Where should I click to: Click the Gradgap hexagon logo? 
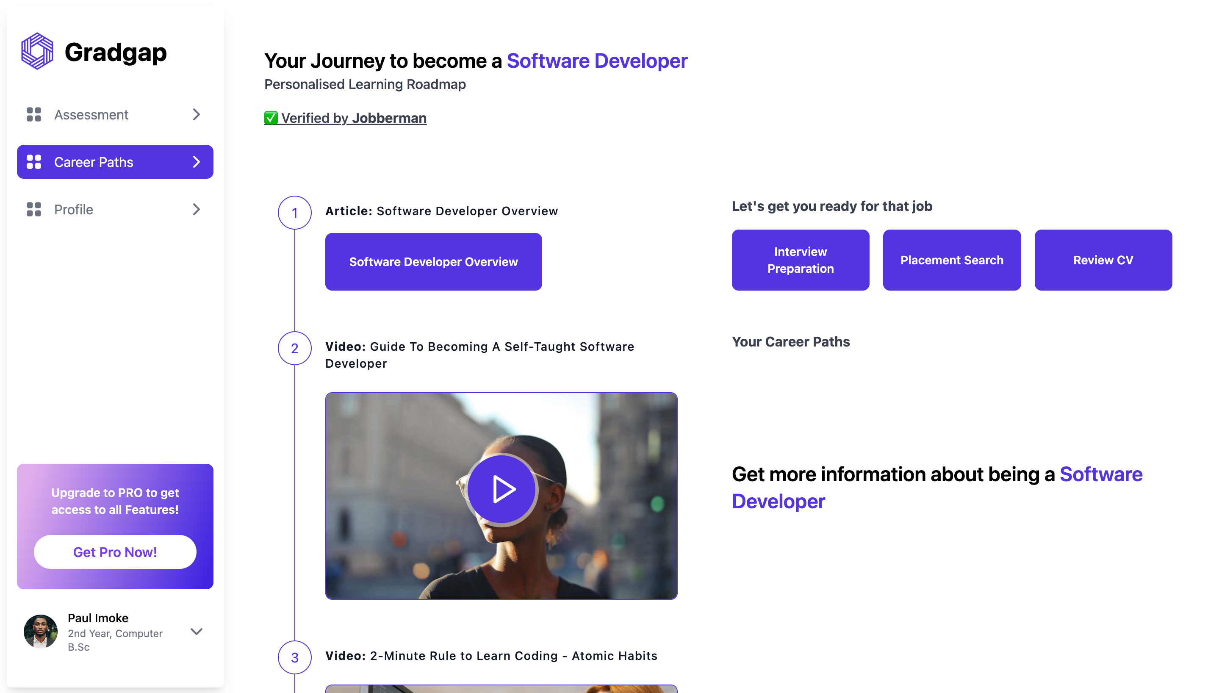37,51
